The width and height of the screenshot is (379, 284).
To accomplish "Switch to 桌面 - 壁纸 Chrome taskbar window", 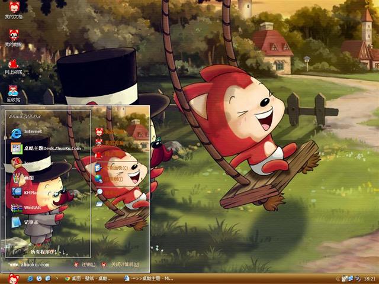I will click(x=88, y=279).
